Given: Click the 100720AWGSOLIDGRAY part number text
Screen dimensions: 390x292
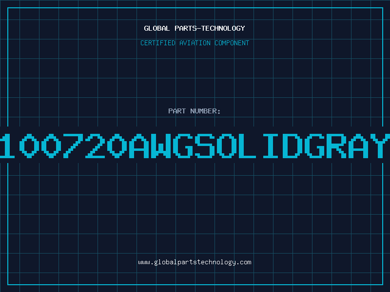Looking at the screenshot, I should pos(195,146).
